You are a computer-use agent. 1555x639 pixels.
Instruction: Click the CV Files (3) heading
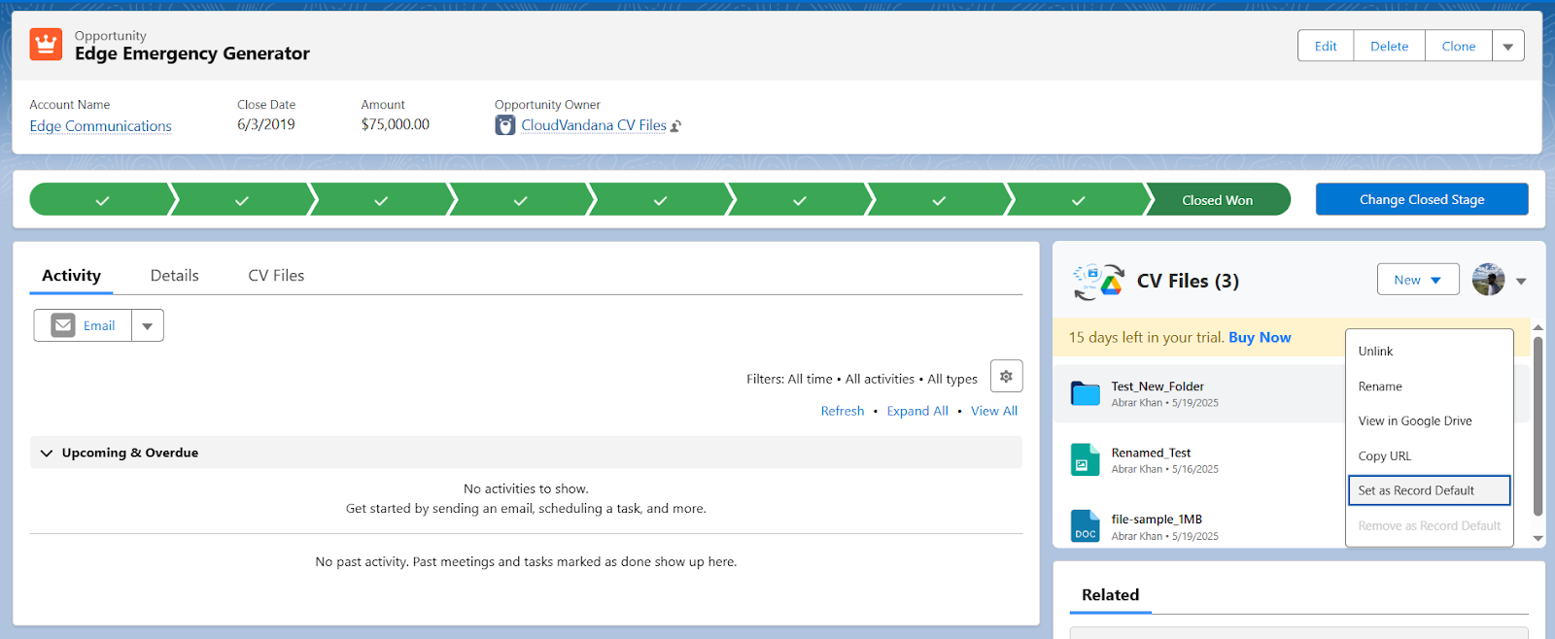[1188, 281]
